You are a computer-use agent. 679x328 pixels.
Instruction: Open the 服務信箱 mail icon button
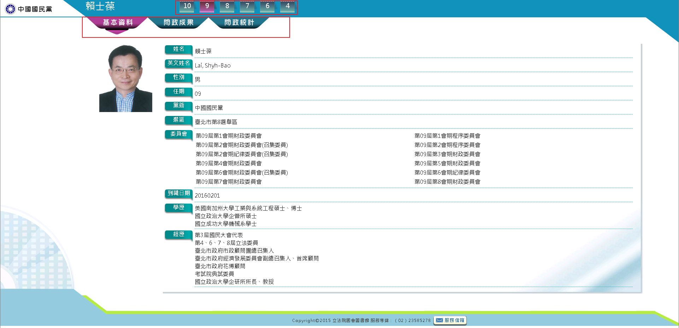[x=450, y=320]
